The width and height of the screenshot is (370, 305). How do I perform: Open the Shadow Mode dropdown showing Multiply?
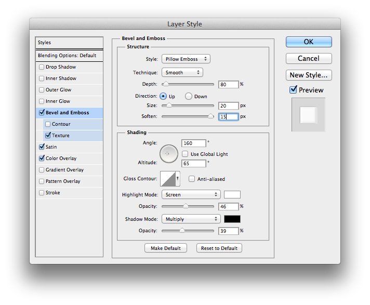pos(191,219)
